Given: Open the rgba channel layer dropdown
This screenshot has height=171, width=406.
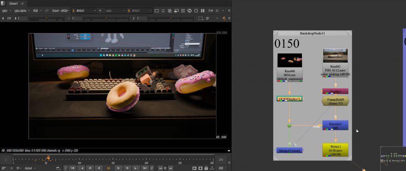Looking at the screenshot, I should point(6,10).
